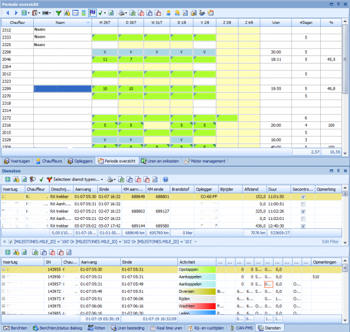This screenshot has height=332, width=350.
Task: Switch to the Chauffeurs tab
Action: 49,161
